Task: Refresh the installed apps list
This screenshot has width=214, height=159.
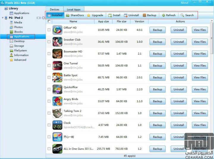Action: coord(169,15)
